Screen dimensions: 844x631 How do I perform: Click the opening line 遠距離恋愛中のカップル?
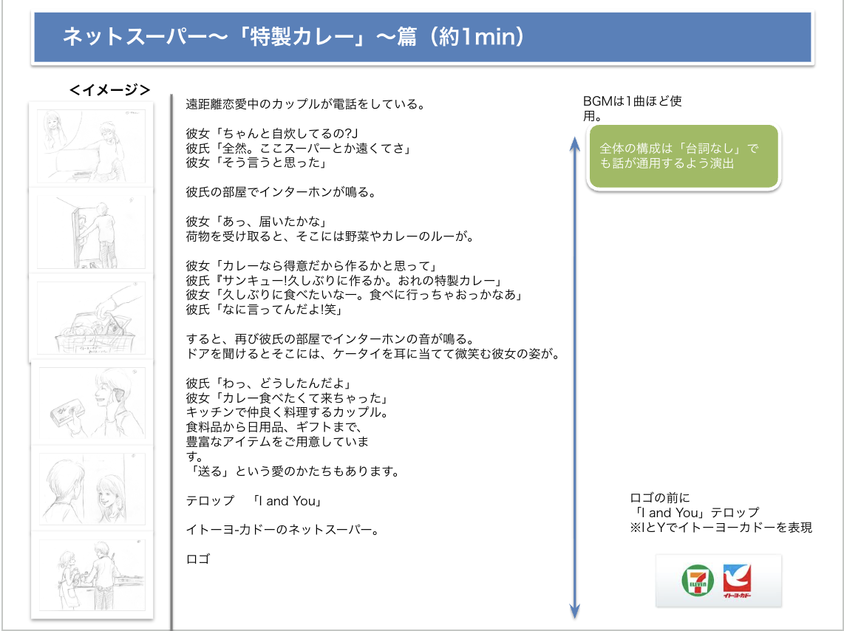click(x=304, y=105)
